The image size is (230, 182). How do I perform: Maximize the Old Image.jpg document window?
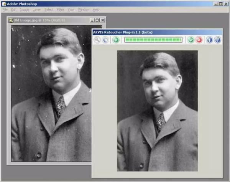point(97,20)
